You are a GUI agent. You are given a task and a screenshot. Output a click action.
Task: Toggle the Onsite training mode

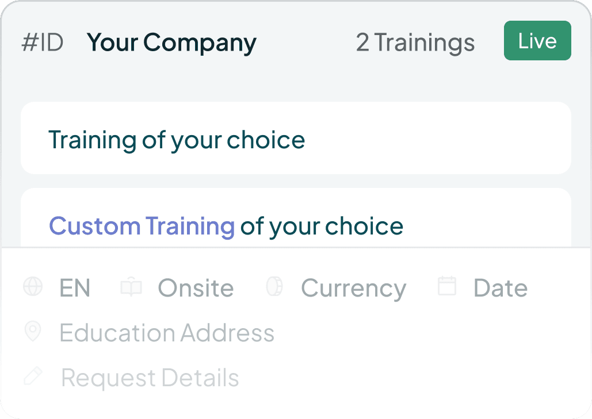coord(196,288)
